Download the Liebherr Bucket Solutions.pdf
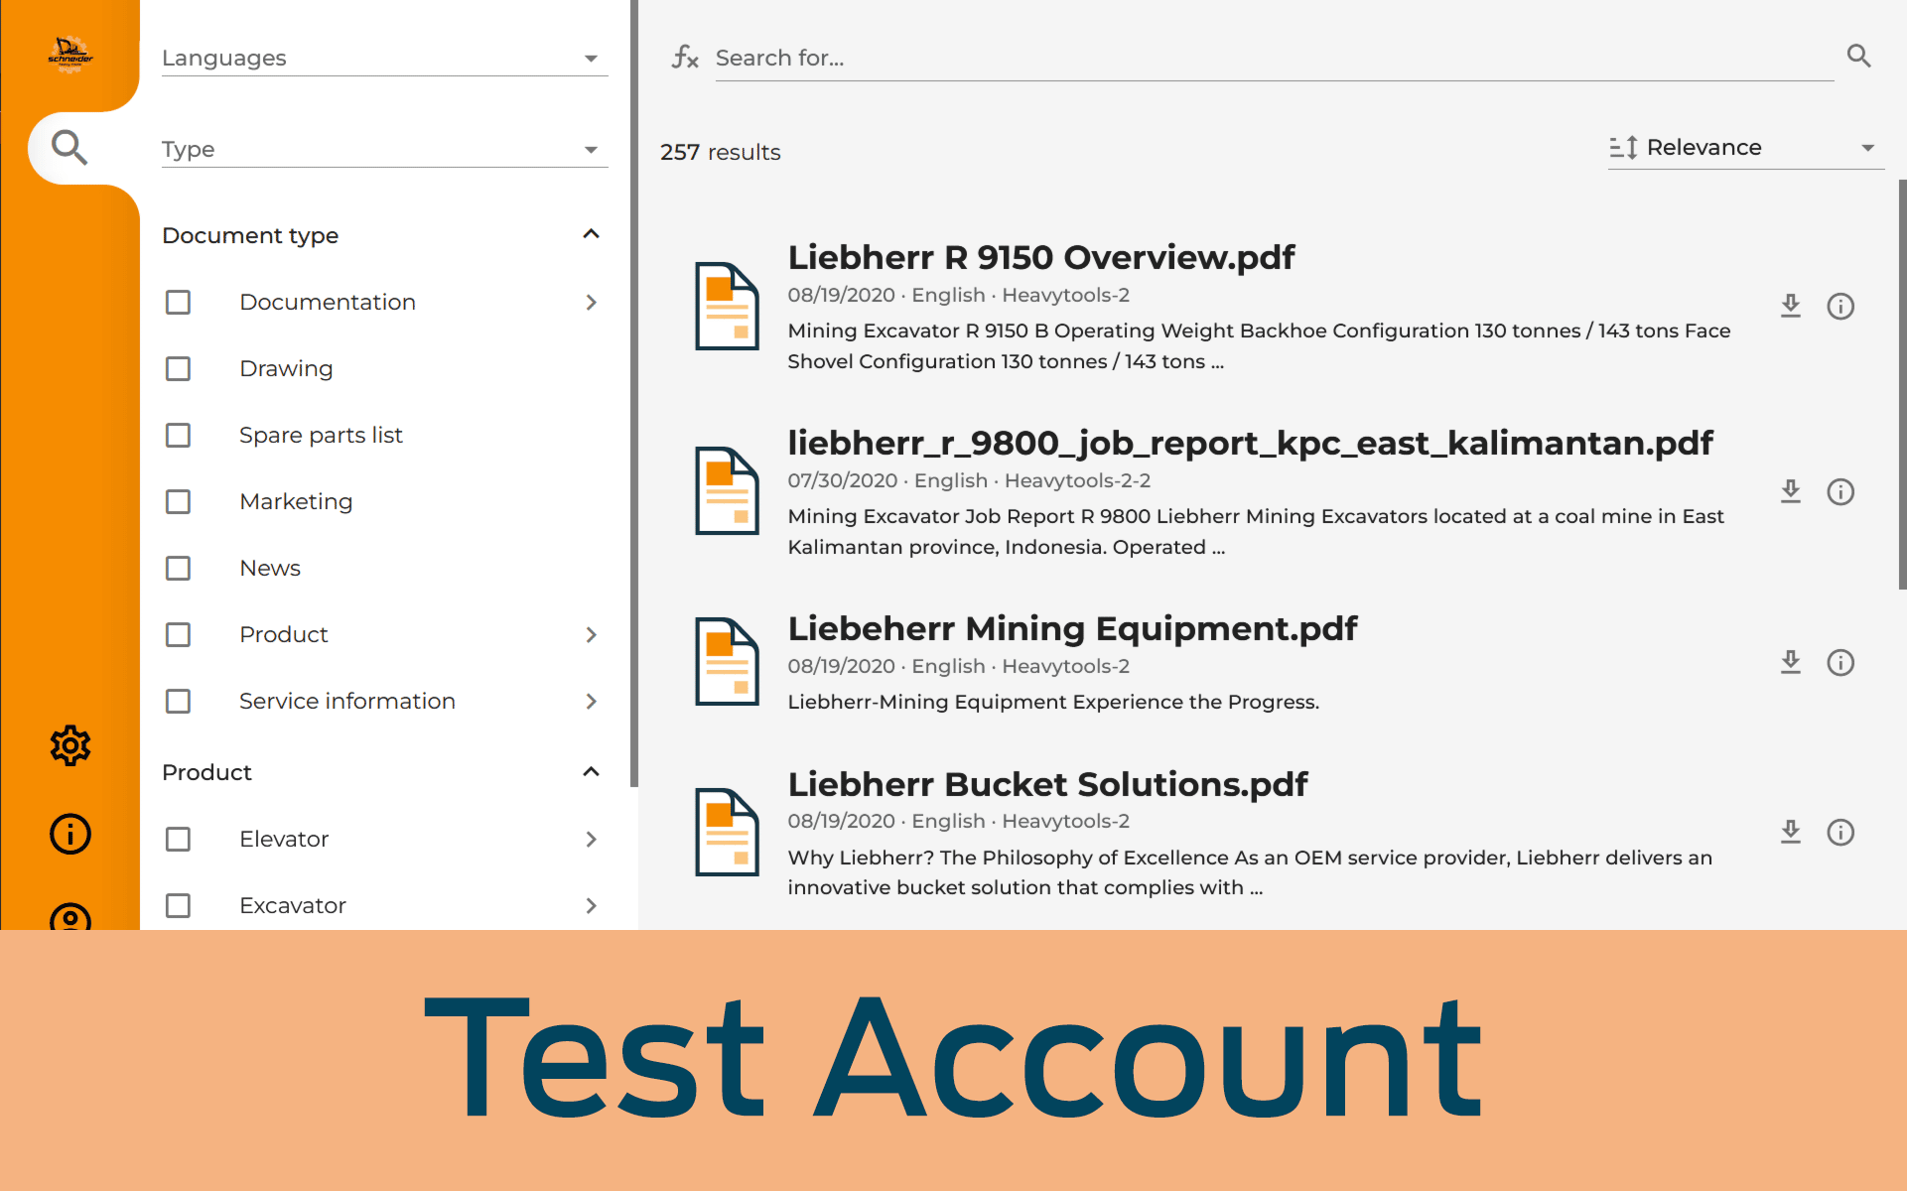 coord(1791,832)
